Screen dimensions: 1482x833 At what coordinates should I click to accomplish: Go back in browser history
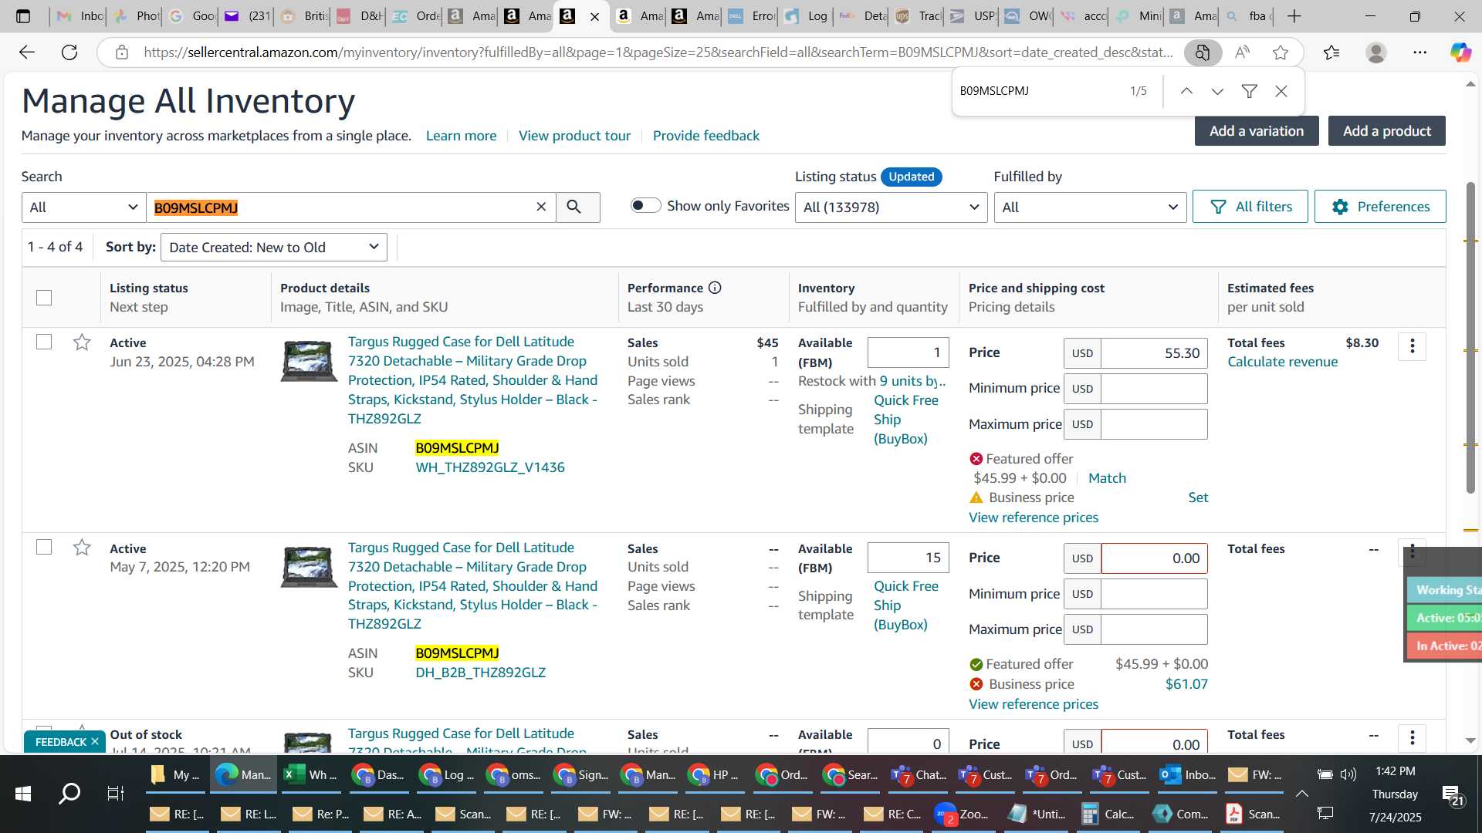pyautogui.click(x=27, y=52)
